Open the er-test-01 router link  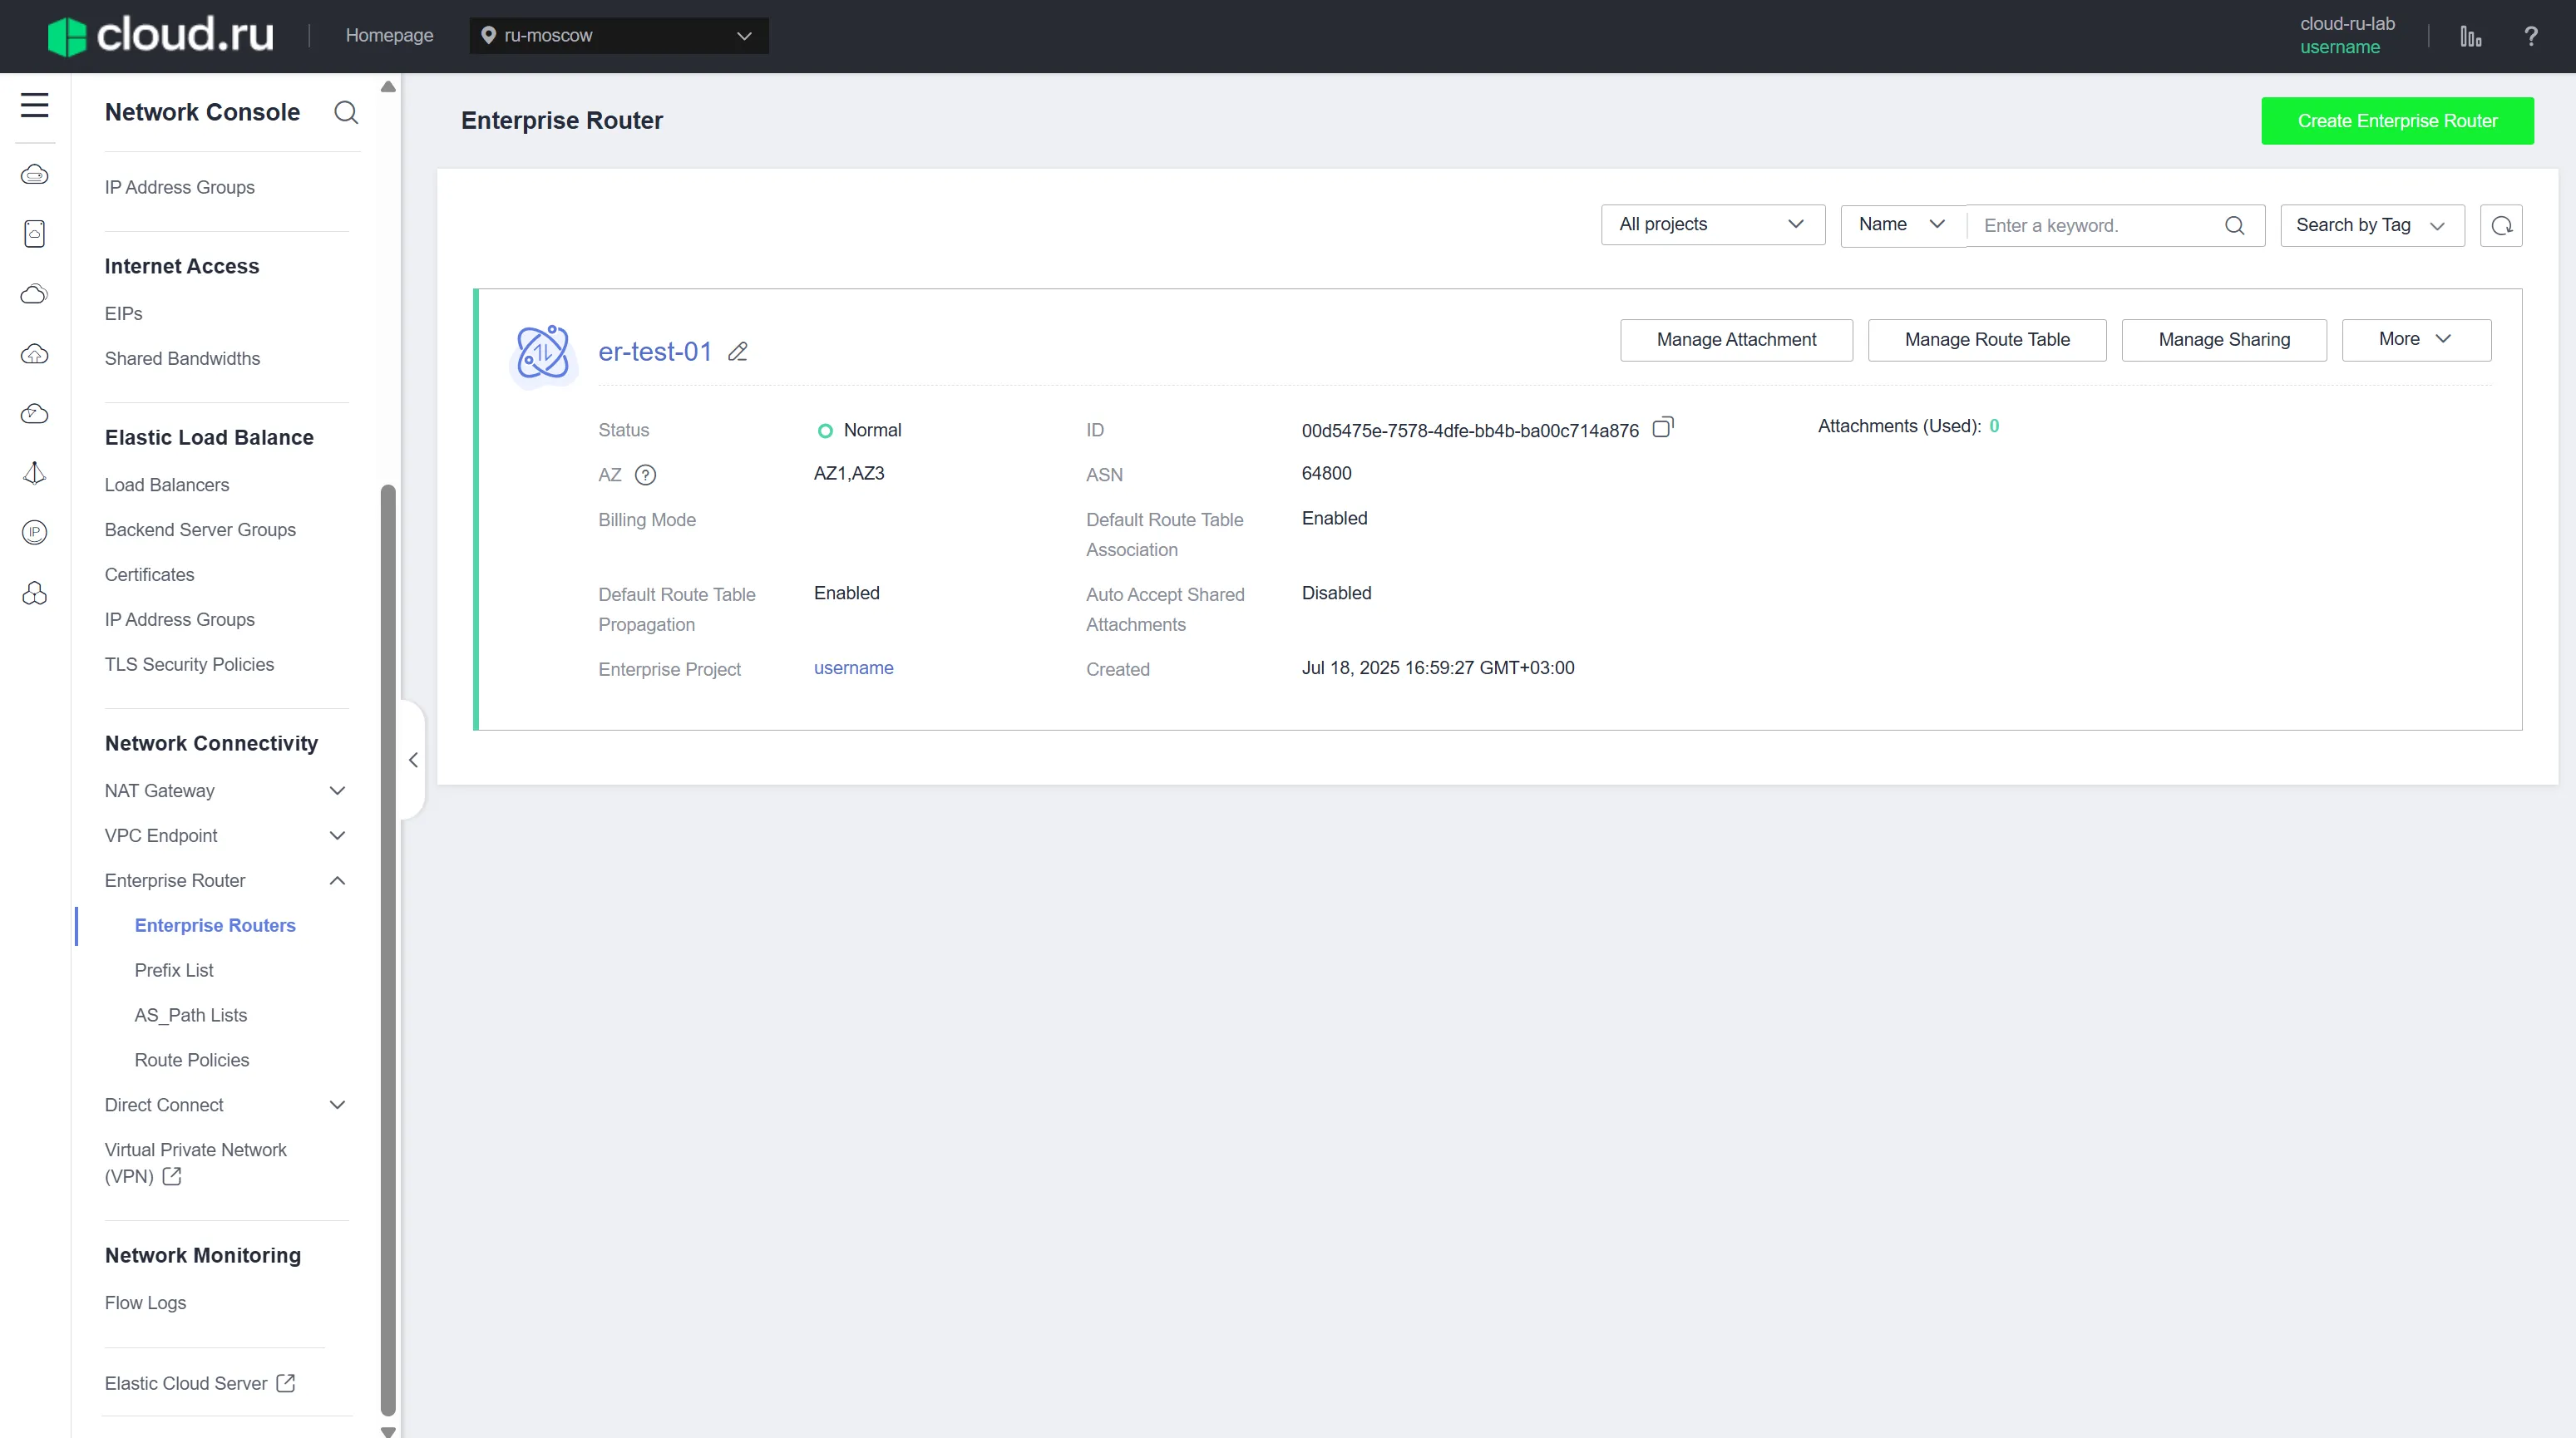tap(655, 352)
